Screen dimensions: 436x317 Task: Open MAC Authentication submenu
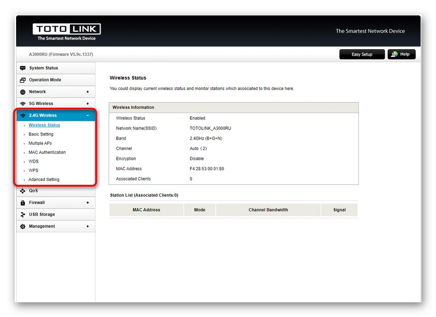pos(47,153)
